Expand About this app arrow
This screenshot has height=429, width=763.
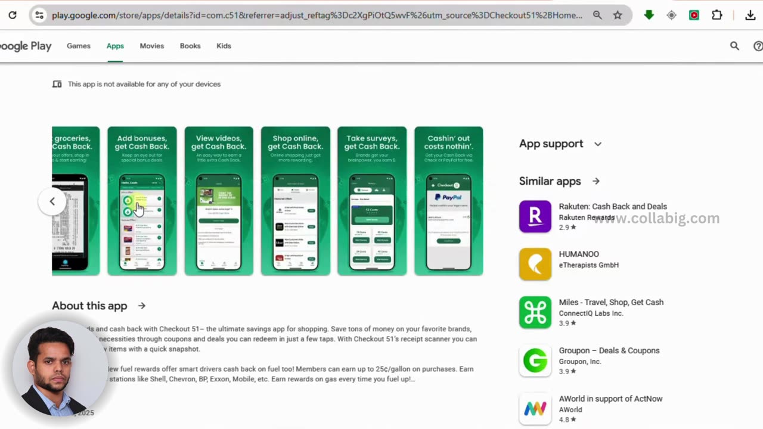(x=142, y=306)
